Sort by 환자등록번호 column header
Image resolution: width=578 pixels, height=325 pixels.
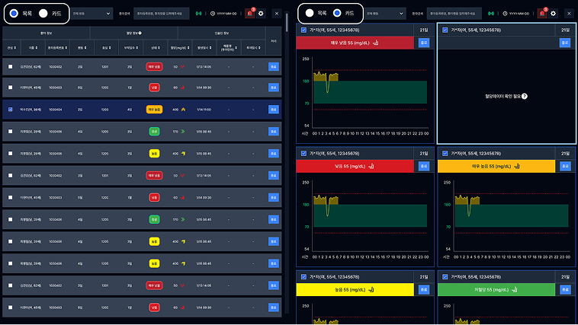pyautogui.click(x=55, y=49)
